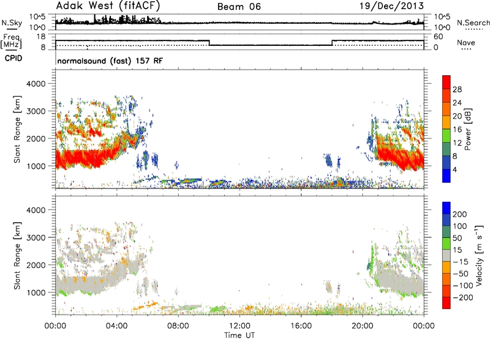Click the date '19/Dec/2013'
Image resolution: width=490 pixels, height=339 pixels.
tap(392, 6)
